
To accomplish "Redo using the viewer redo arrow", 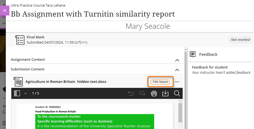I will coord(142,93).
